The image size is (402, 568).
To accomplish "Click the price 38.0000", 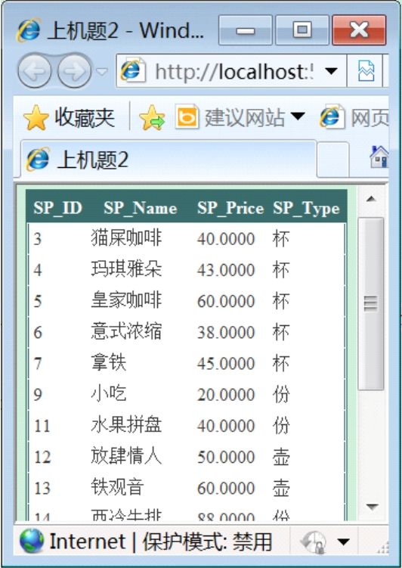I will pos(226,333).
